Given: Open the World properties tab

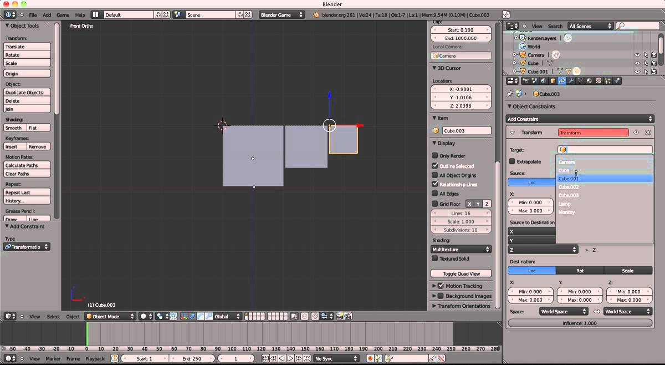Looking at the screenshot, I should click(x=544, y=80).
